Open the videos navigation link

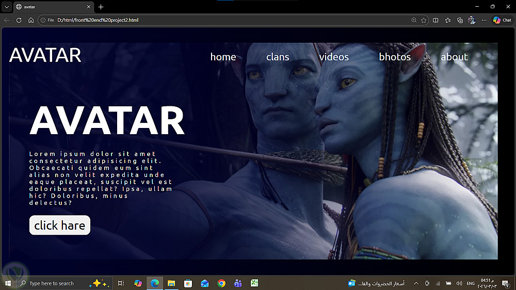click(334, 57)
